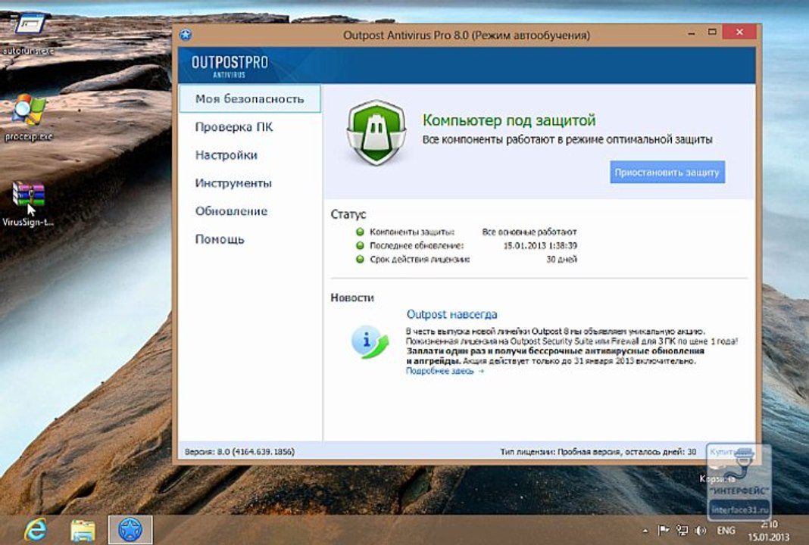
Task: Click the 30 дней license value
Action: coord(561,260)
